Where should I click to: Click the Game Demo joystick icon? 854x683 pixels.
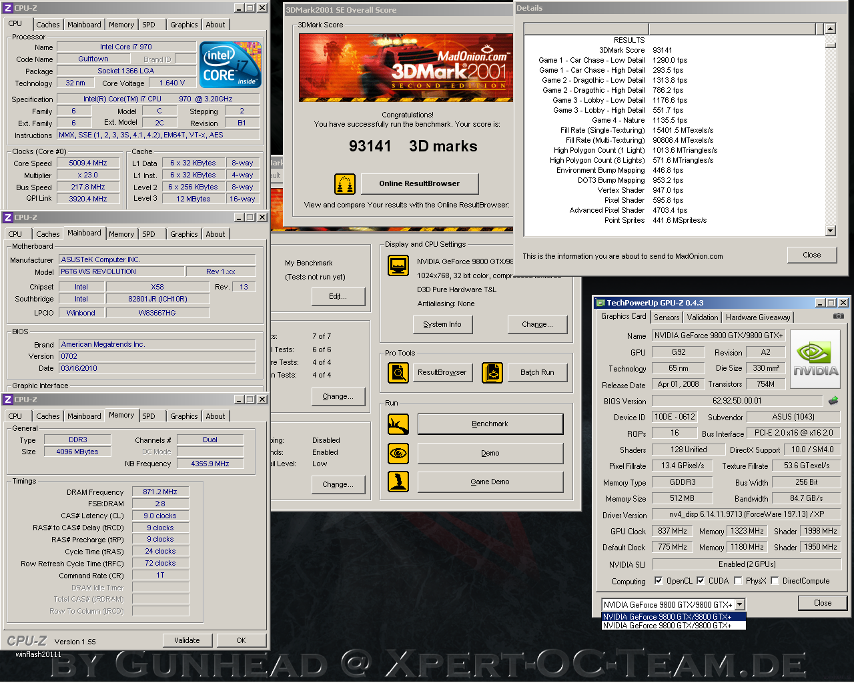pyautogui.click(x=398, y=482)
